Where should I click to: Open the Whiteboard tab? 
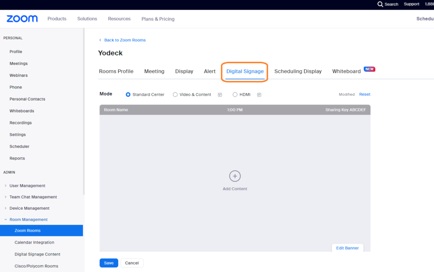pyautogui.click(x=346, y=71)
